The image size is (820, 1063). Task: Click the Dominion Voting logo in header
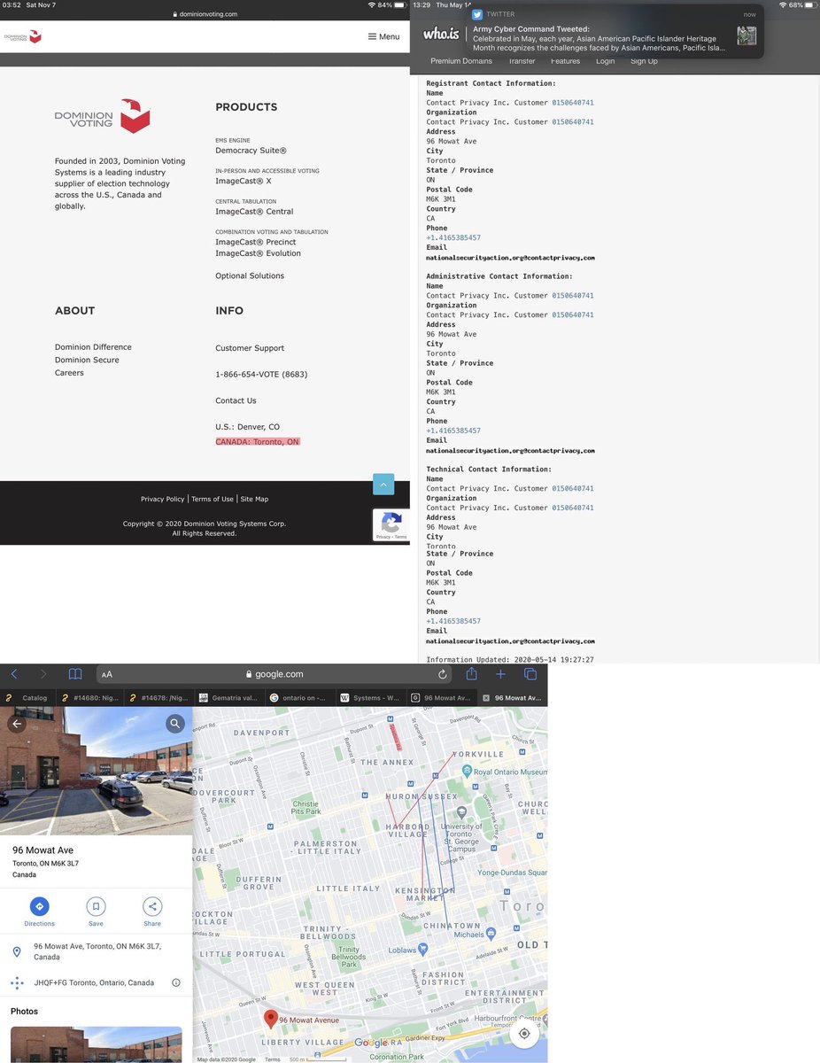click(x=22, y=36)
